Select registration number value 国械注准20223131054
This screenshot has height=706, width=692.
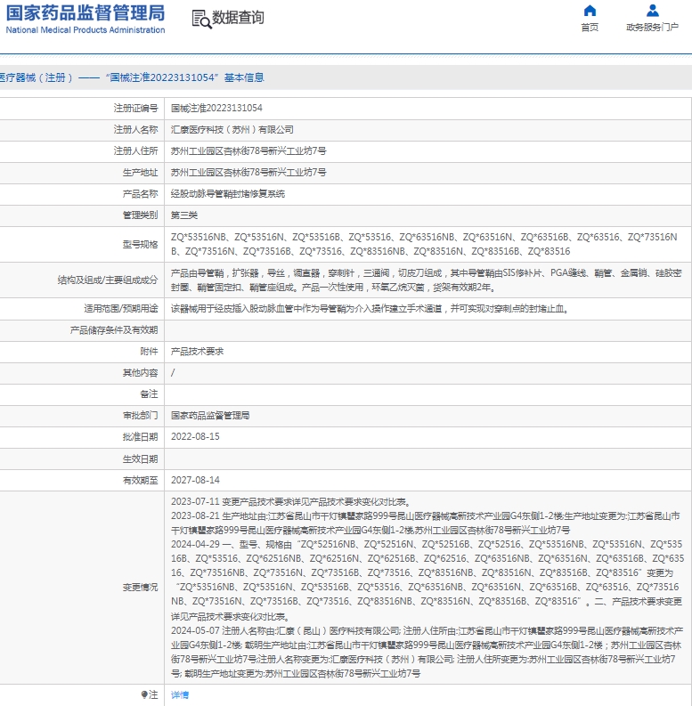coord(216,108)
